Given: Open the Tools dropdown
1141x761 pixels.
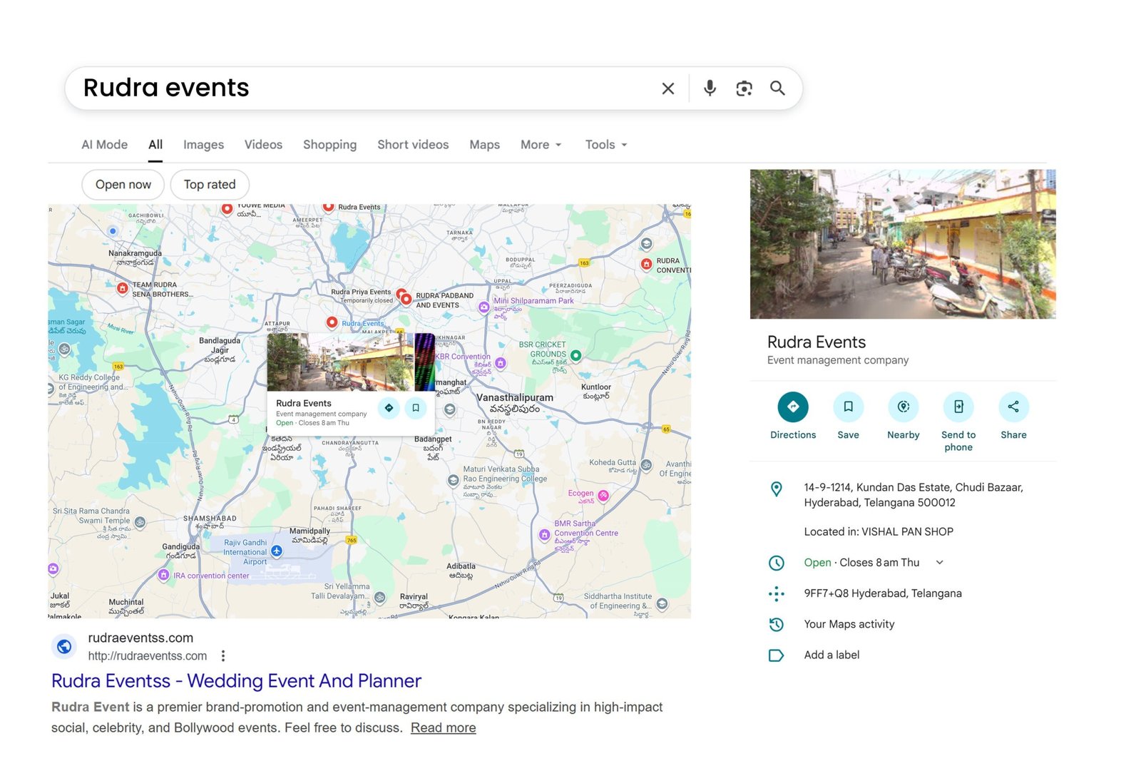Looking at the screenshot, I should pyautogui.click(x=605, y=145).
